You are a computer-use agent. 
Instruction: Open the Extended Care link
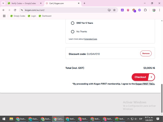pos(91,39)
